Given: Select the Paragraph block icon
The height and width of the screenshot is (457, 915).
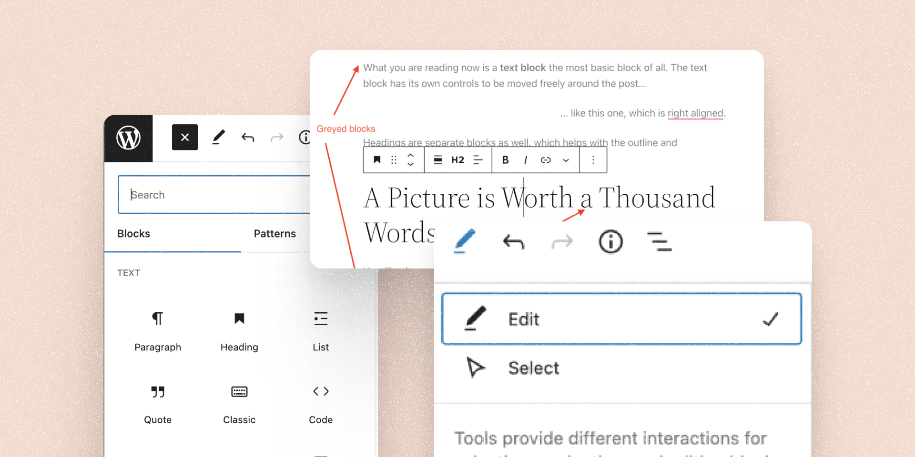Looking at the screenshot, I should [x=158, y=319].
